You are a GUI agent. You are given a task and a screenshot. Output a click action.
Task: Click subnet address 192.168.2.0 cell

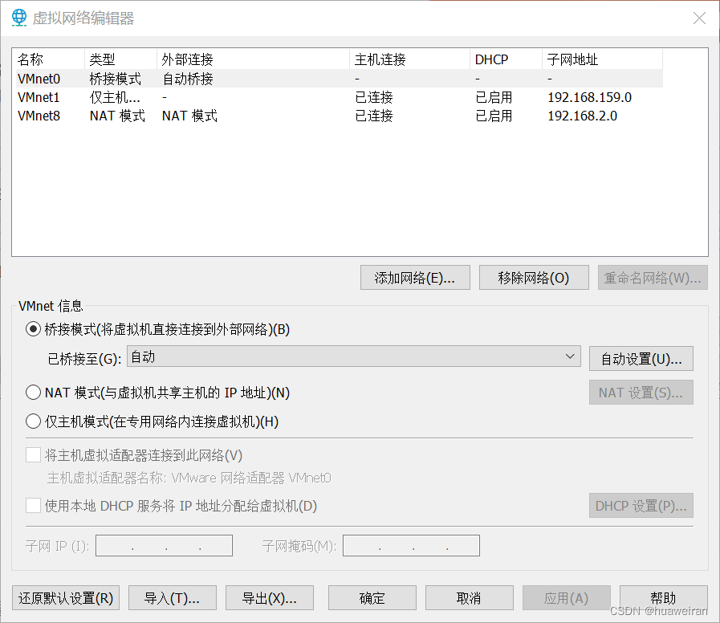pos(582,116)
